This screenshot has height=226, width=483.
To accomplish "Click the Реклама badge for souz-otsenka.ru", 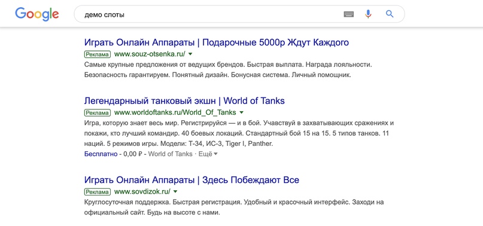I will [97, 54].
